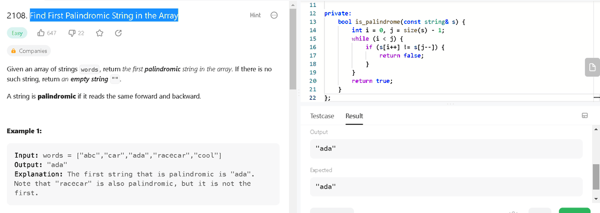
Task: Click the Output value "ada" box
Action: tap(446, 149)
